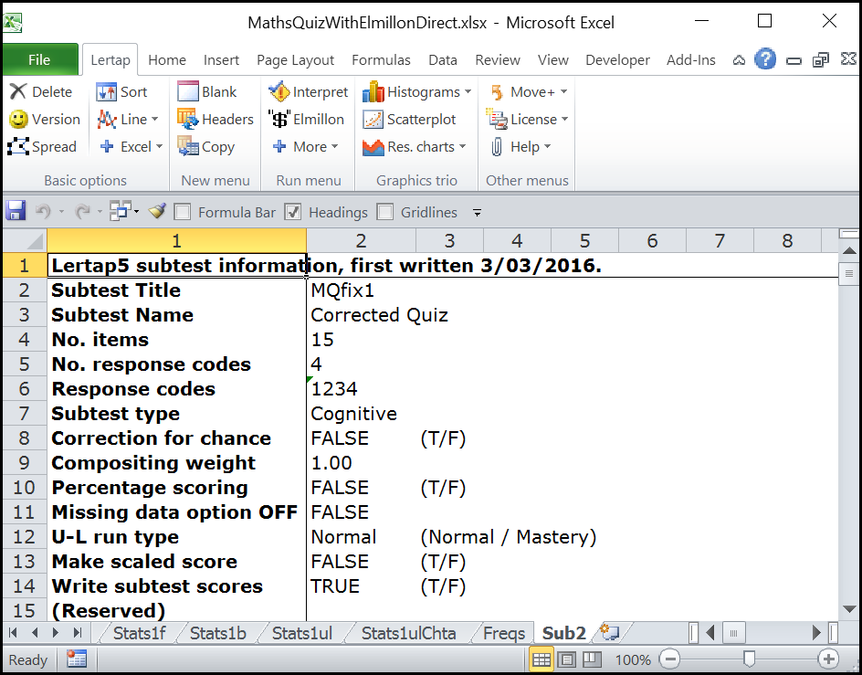Click the macro recording icon in status bar
This screenshot has width=862, height=675.
tap(77, 659)
